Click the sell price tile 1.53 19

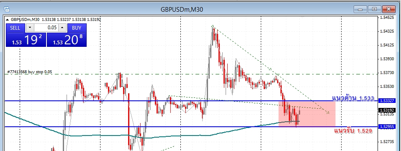click(26, 40)
